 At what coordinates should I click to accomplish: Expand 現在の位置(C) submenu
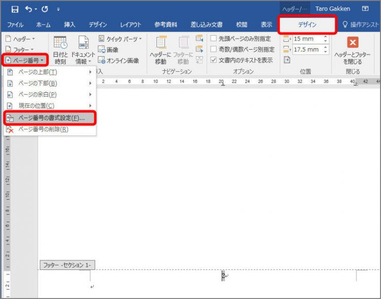[x=50, y=106]
